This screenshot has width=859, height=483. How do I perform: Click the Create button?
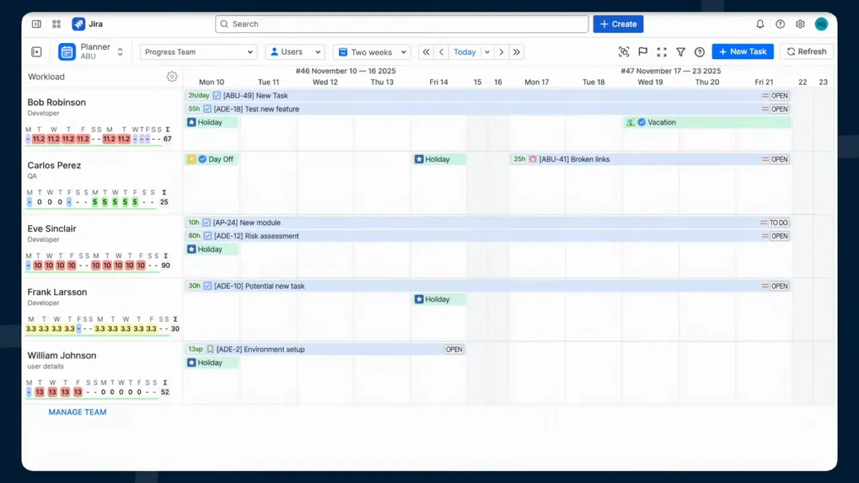(x=618, y=24)
